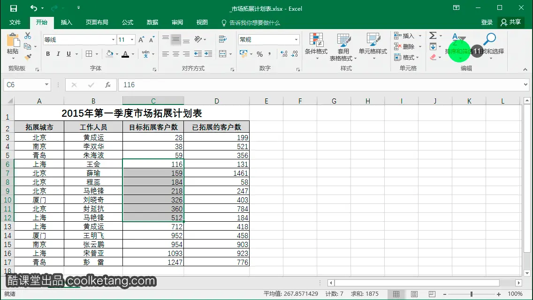533x300 pixels.
Task: Toggle Bold formatting
Action: coord(48,54)
